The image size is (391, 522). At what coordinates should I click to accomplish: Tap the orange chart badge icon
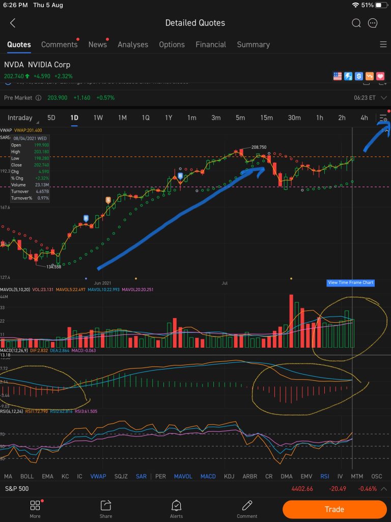370,76
